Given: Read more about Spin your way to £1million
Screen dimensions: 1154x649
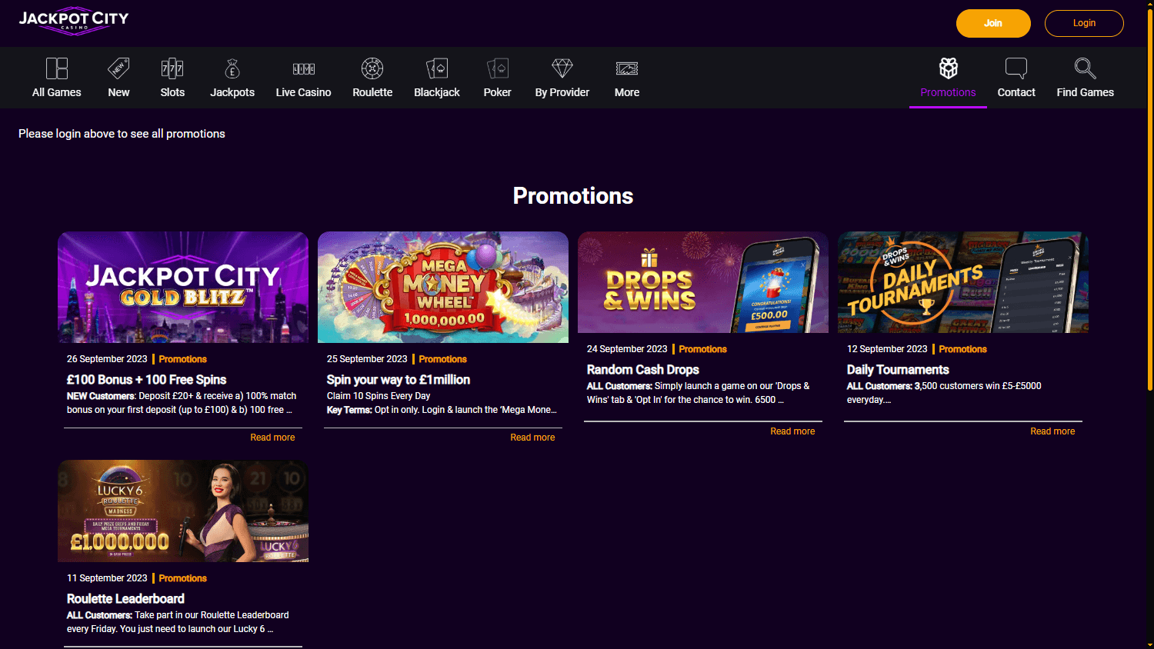Looking at the screenshot, I should 532,438.
